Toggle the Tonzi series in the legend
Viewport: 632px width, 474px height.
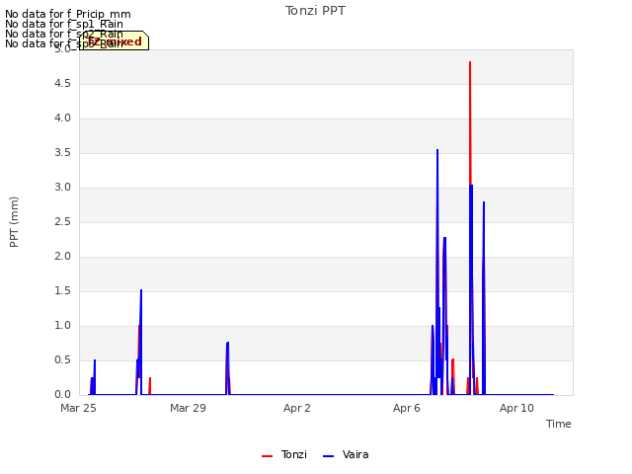click(284, 454)
